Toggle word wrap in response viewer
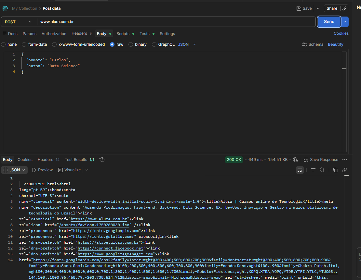The width and height of the screenshot is (361, 280). tap(300, 170)
